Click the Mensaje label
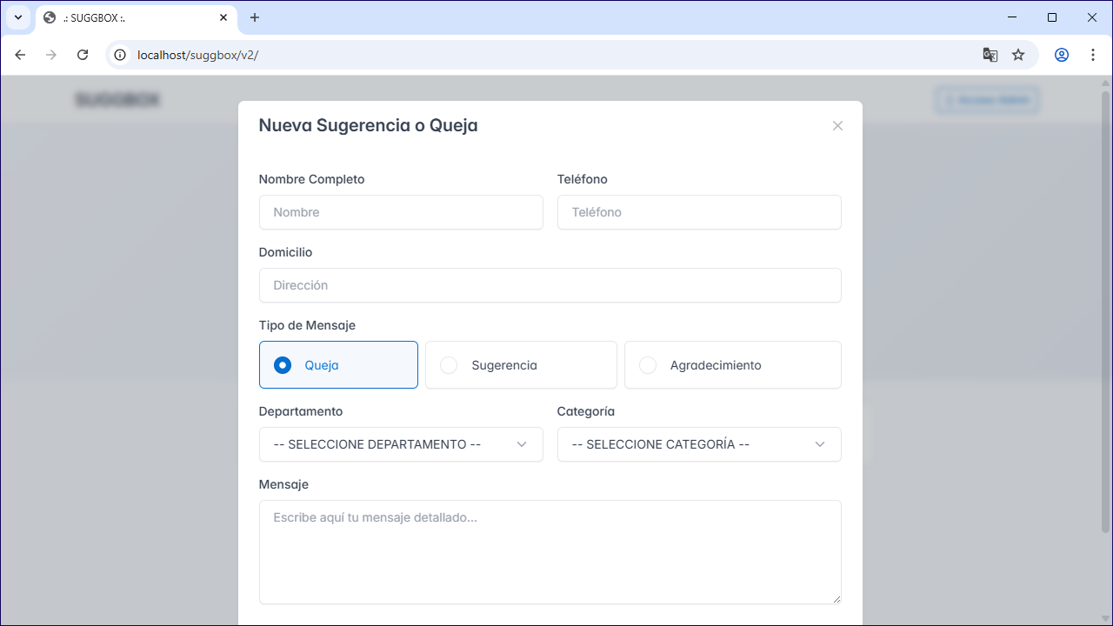Image resolution: width=1113 pixels, height=626 pixels. tap(283, 484)
